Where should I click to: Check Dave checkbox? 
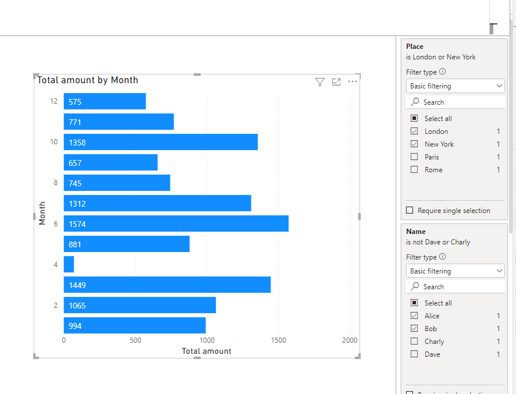pos(414,354)
